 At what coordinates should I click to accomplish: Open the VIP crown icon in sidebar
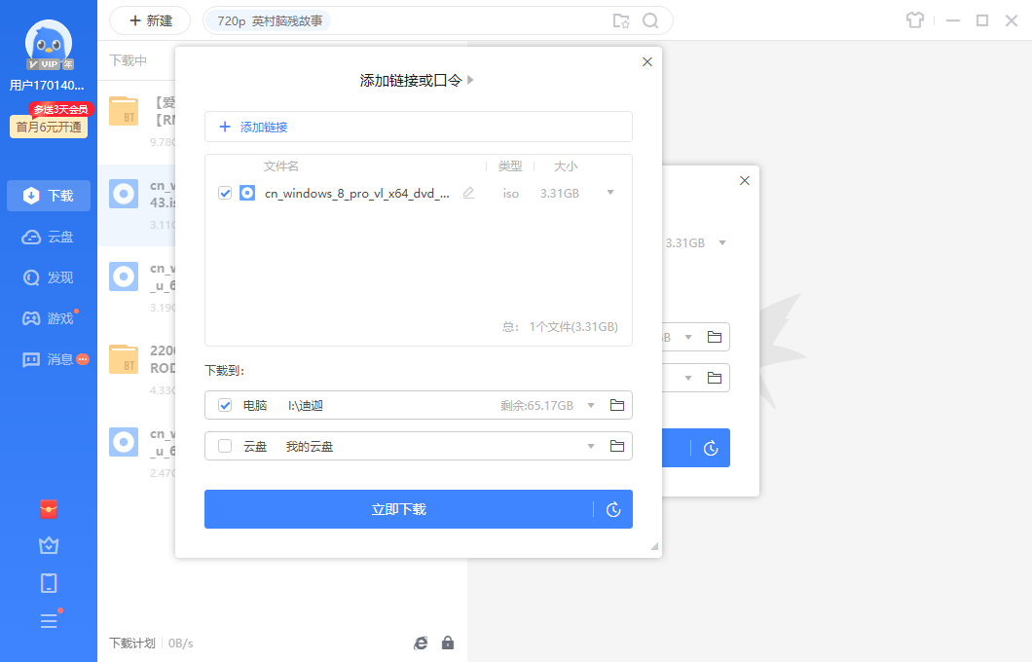[49, 545]
